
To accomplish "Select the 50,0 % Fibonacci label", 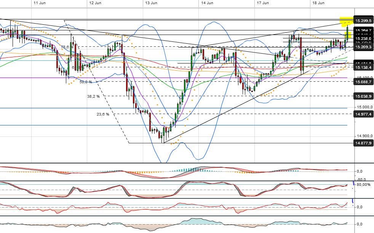I will click(86, 82).
